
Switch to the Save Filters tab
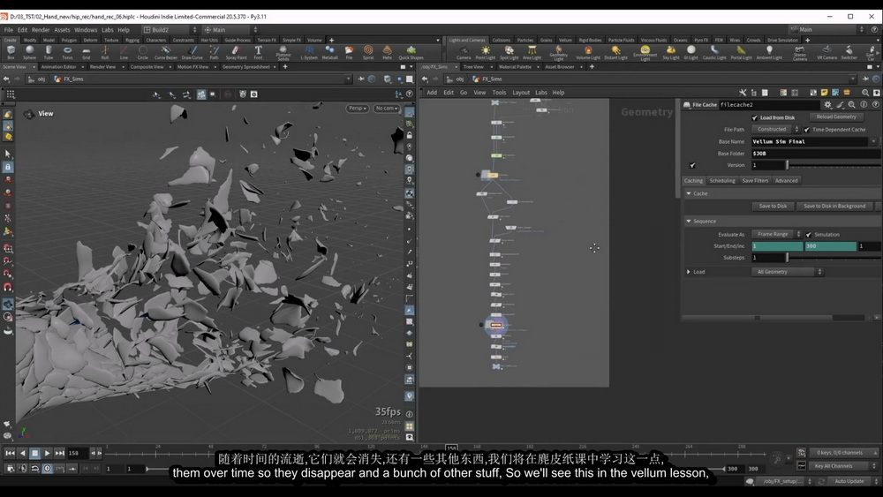pos(755,181)
